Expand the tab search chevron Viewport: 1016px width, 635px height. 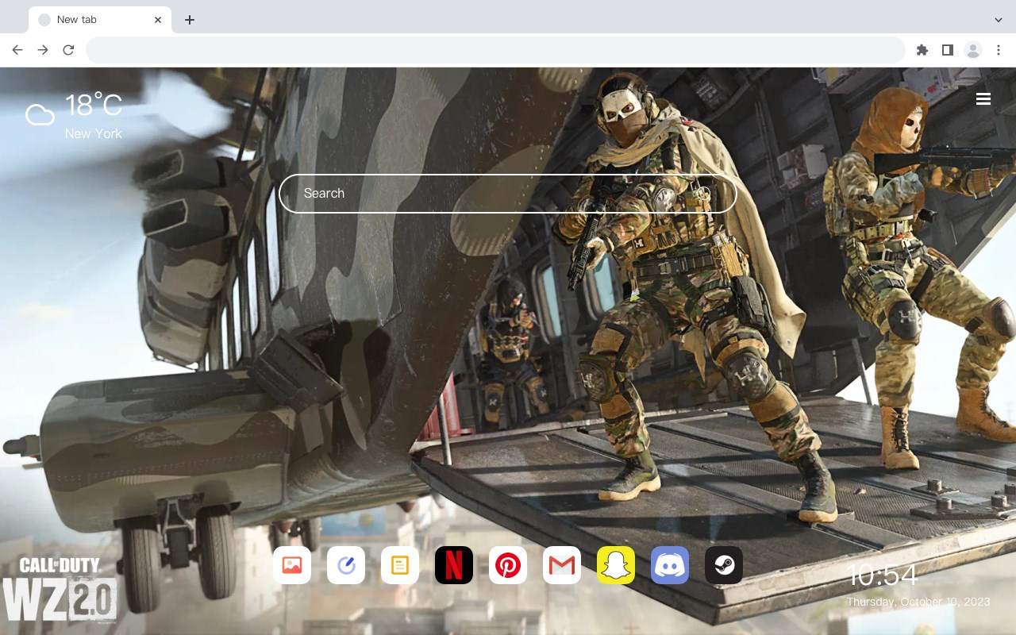tap(999, 20)
